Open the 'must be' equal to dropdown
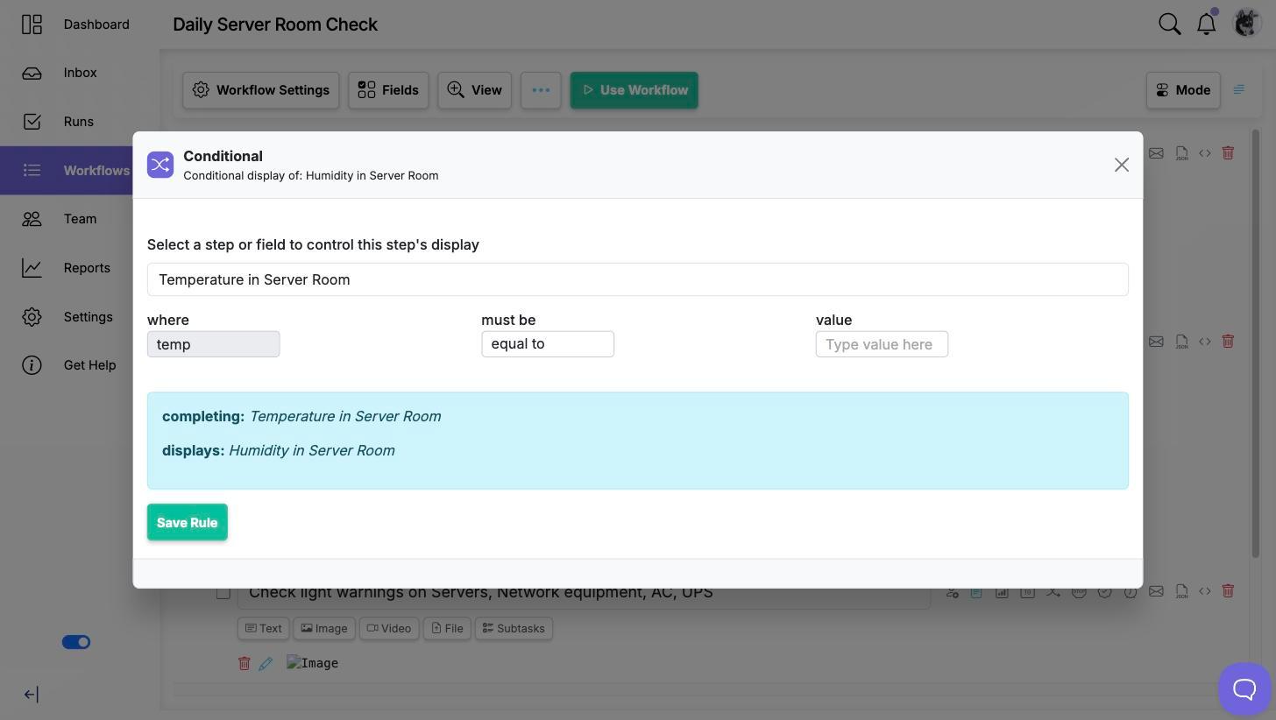Image resolution: width=1276 pixels, height=720 pixels. [x=548, y=344]
